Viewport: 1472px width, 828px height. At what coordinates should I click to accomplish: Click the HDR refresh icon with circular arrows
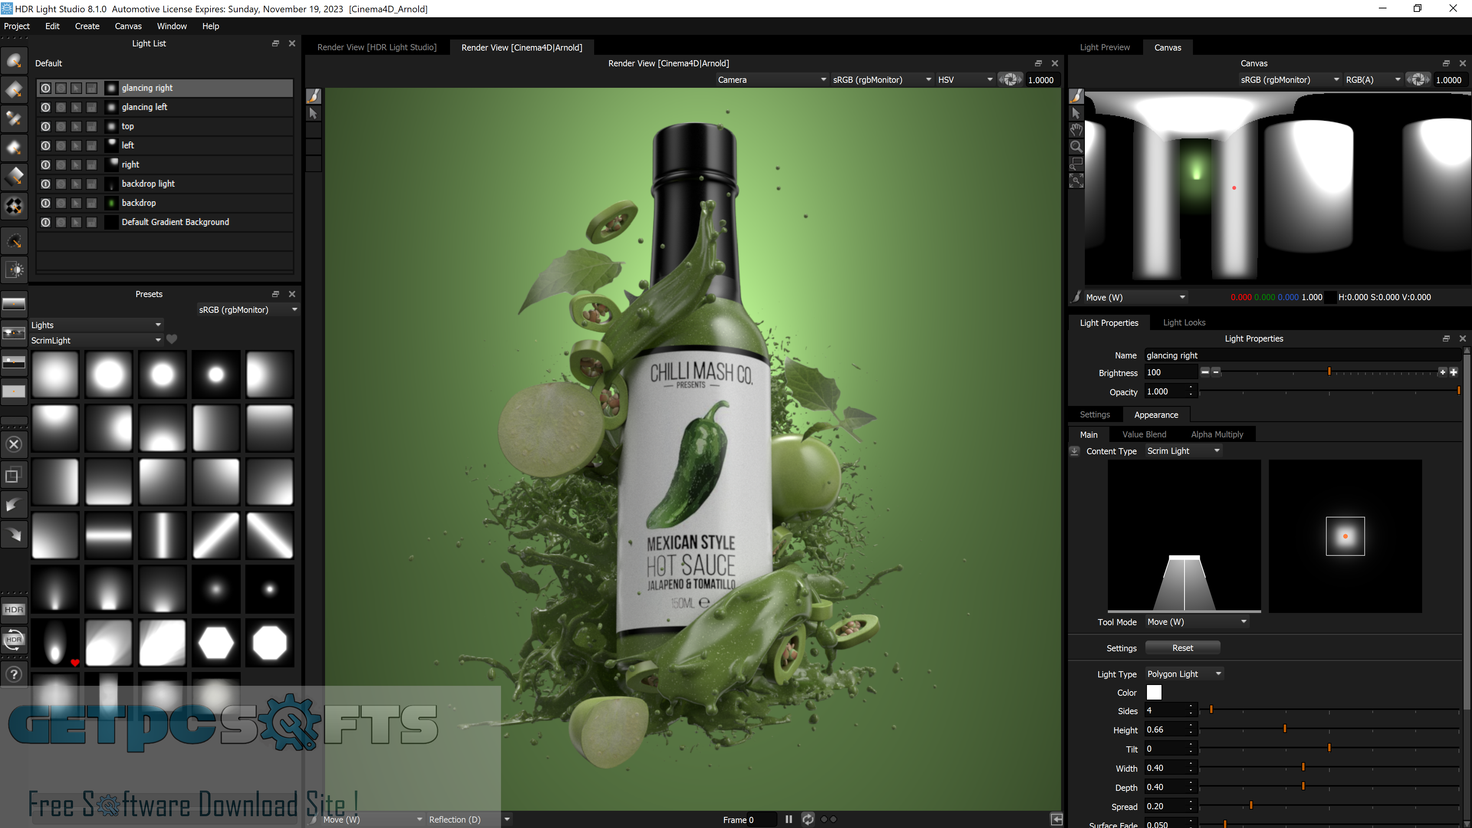click(x=14, y=639)
